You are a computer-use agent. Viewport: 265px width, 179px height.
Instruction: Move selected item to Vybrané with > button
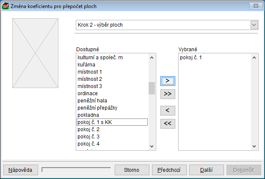(168, 80)
